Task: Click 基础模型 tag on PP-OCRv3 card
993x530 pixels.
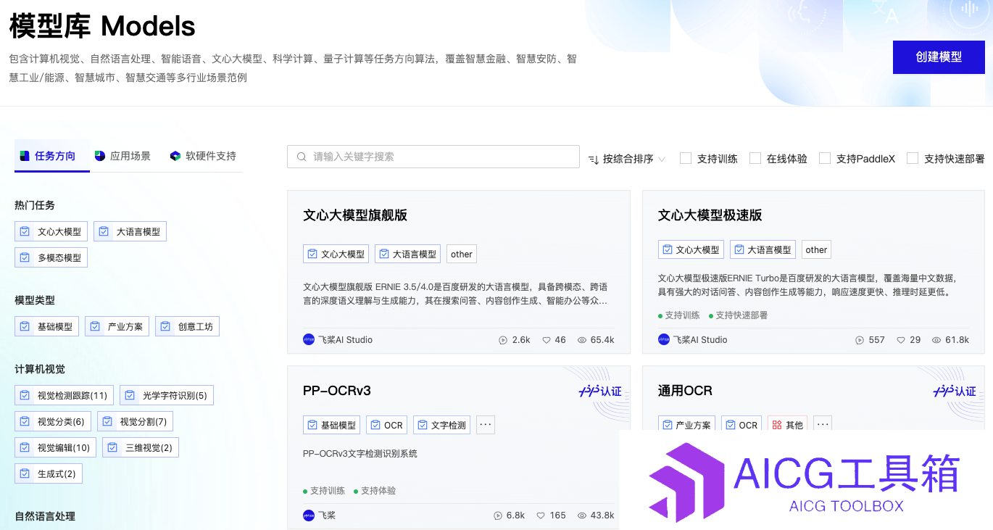Action: pyautogui.click(x=331, y=425)
